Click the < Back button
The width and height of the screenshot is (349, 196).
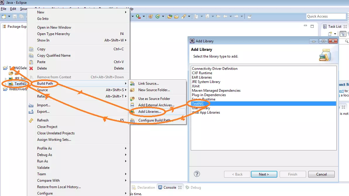[x=237, y=174]
